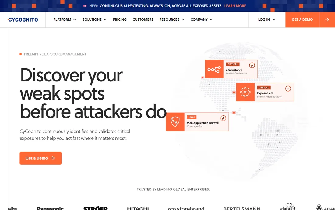This screenshot has width=335, height=210.
Task: Click the CRITICAL badge on Exposed API card
Action: point(264,88)
